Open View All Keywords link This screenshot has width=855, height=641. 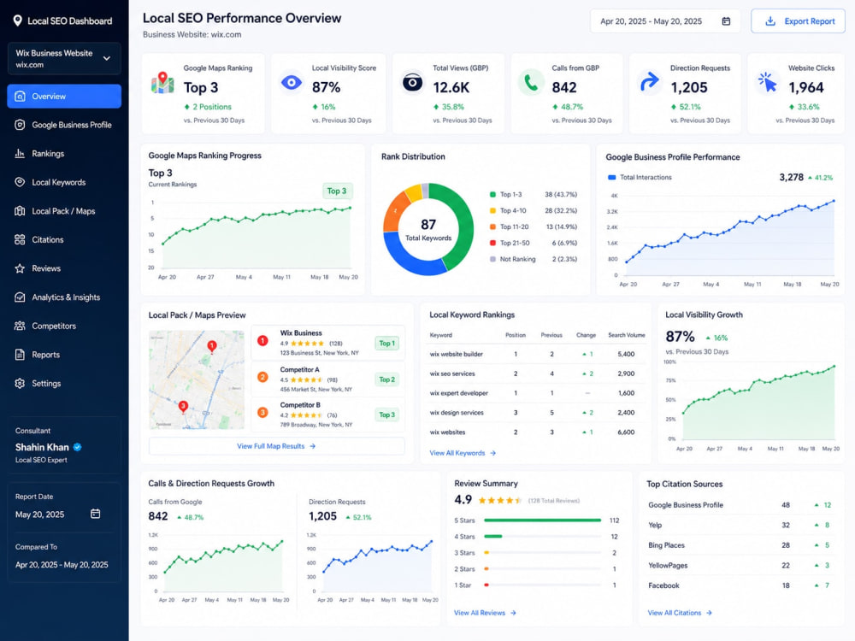click(463, 453)
